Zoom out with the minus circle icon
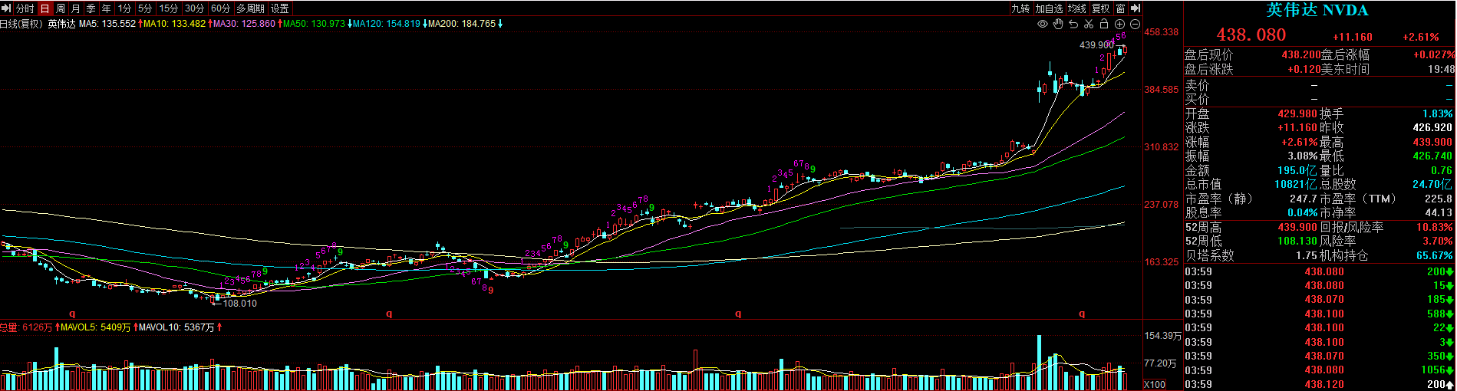 (1135, 24)
